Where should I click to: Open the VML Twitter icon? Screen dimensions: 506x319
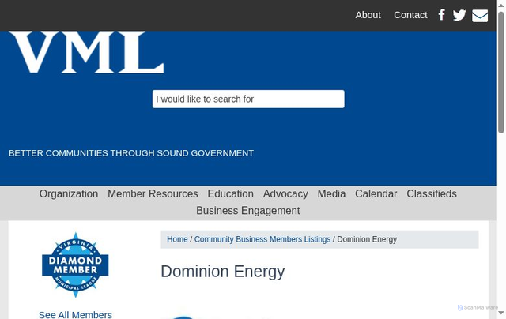pos(459,15)
